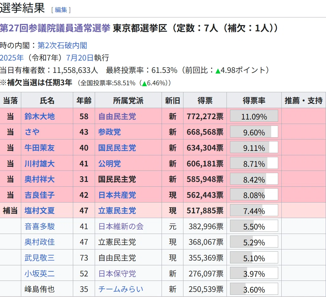The height and width of the screenshot is (297, 326).
Task: Open candidate 鈴木大地's page
Action: pos(40,116)
